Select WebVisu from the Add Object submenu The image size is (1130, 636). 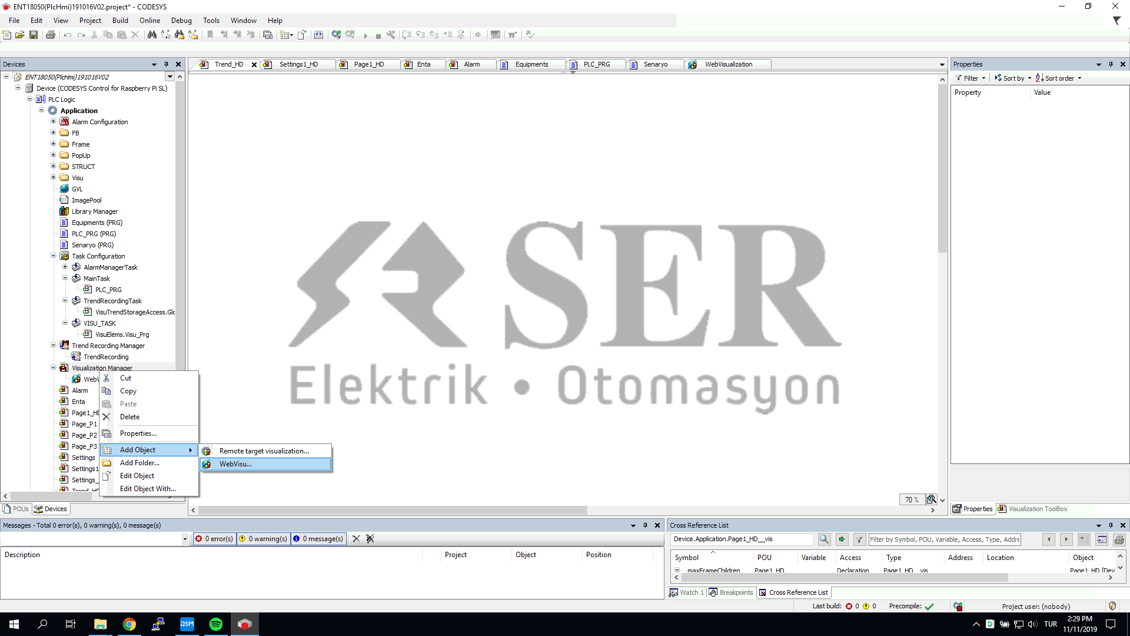pyautogui.click(x=235, y=464)
